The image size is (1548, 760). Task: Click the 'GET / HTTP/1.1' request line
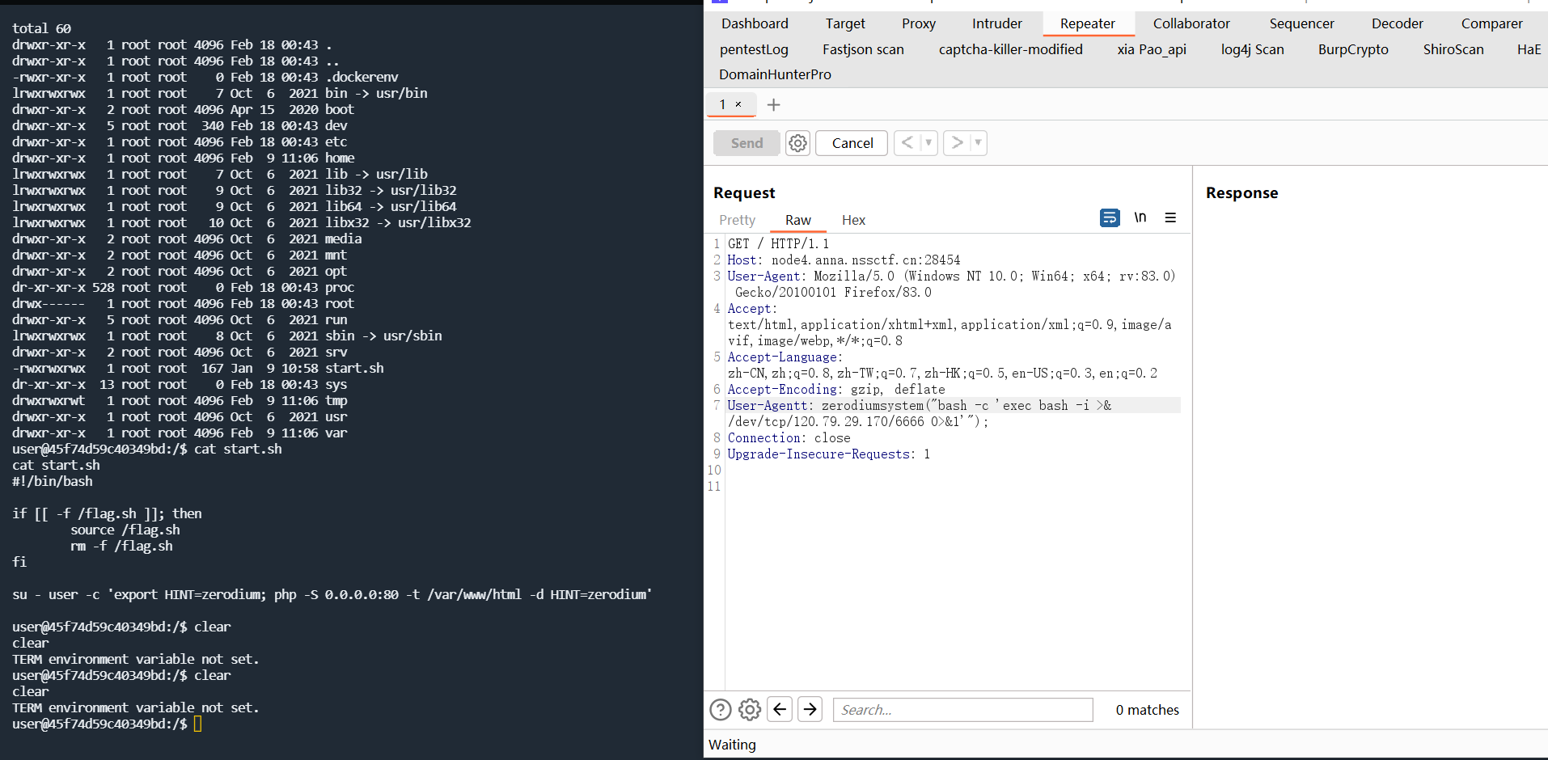[778, 243]
